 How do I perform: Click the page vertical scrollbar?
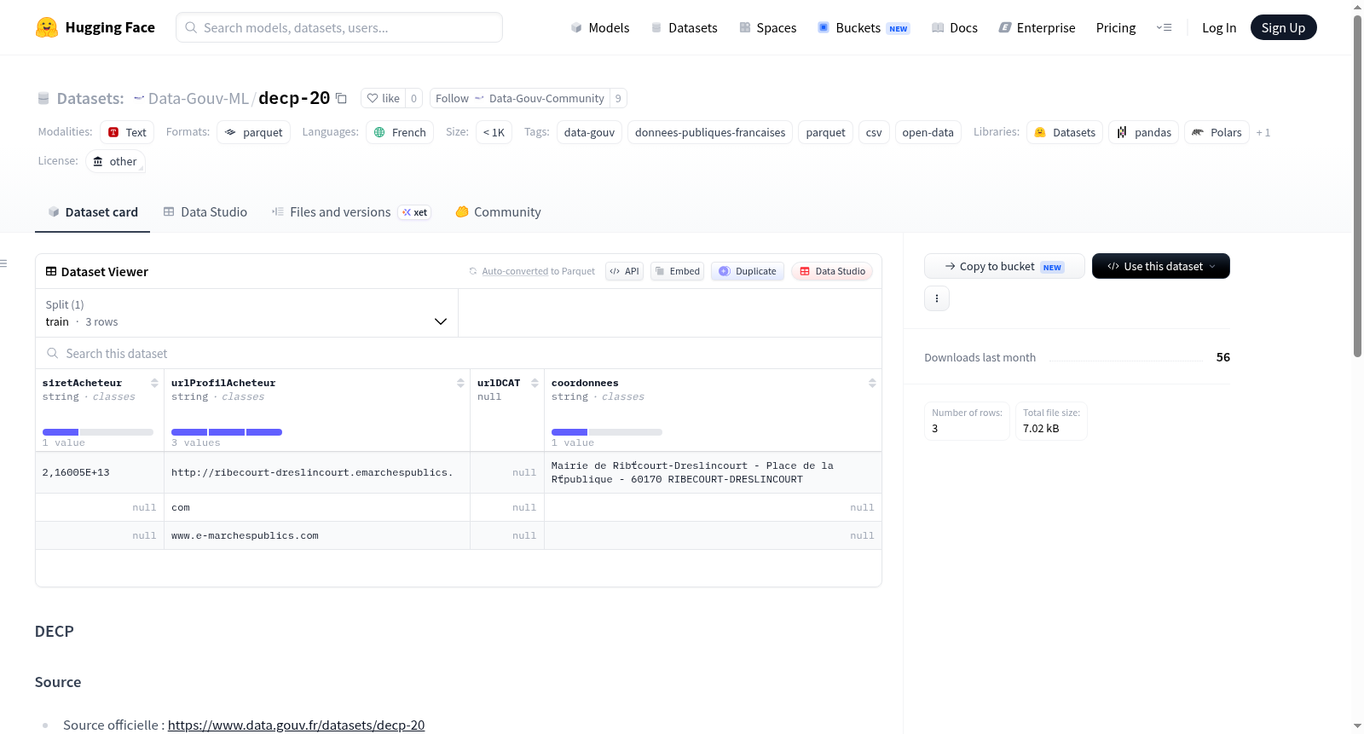1357,186
